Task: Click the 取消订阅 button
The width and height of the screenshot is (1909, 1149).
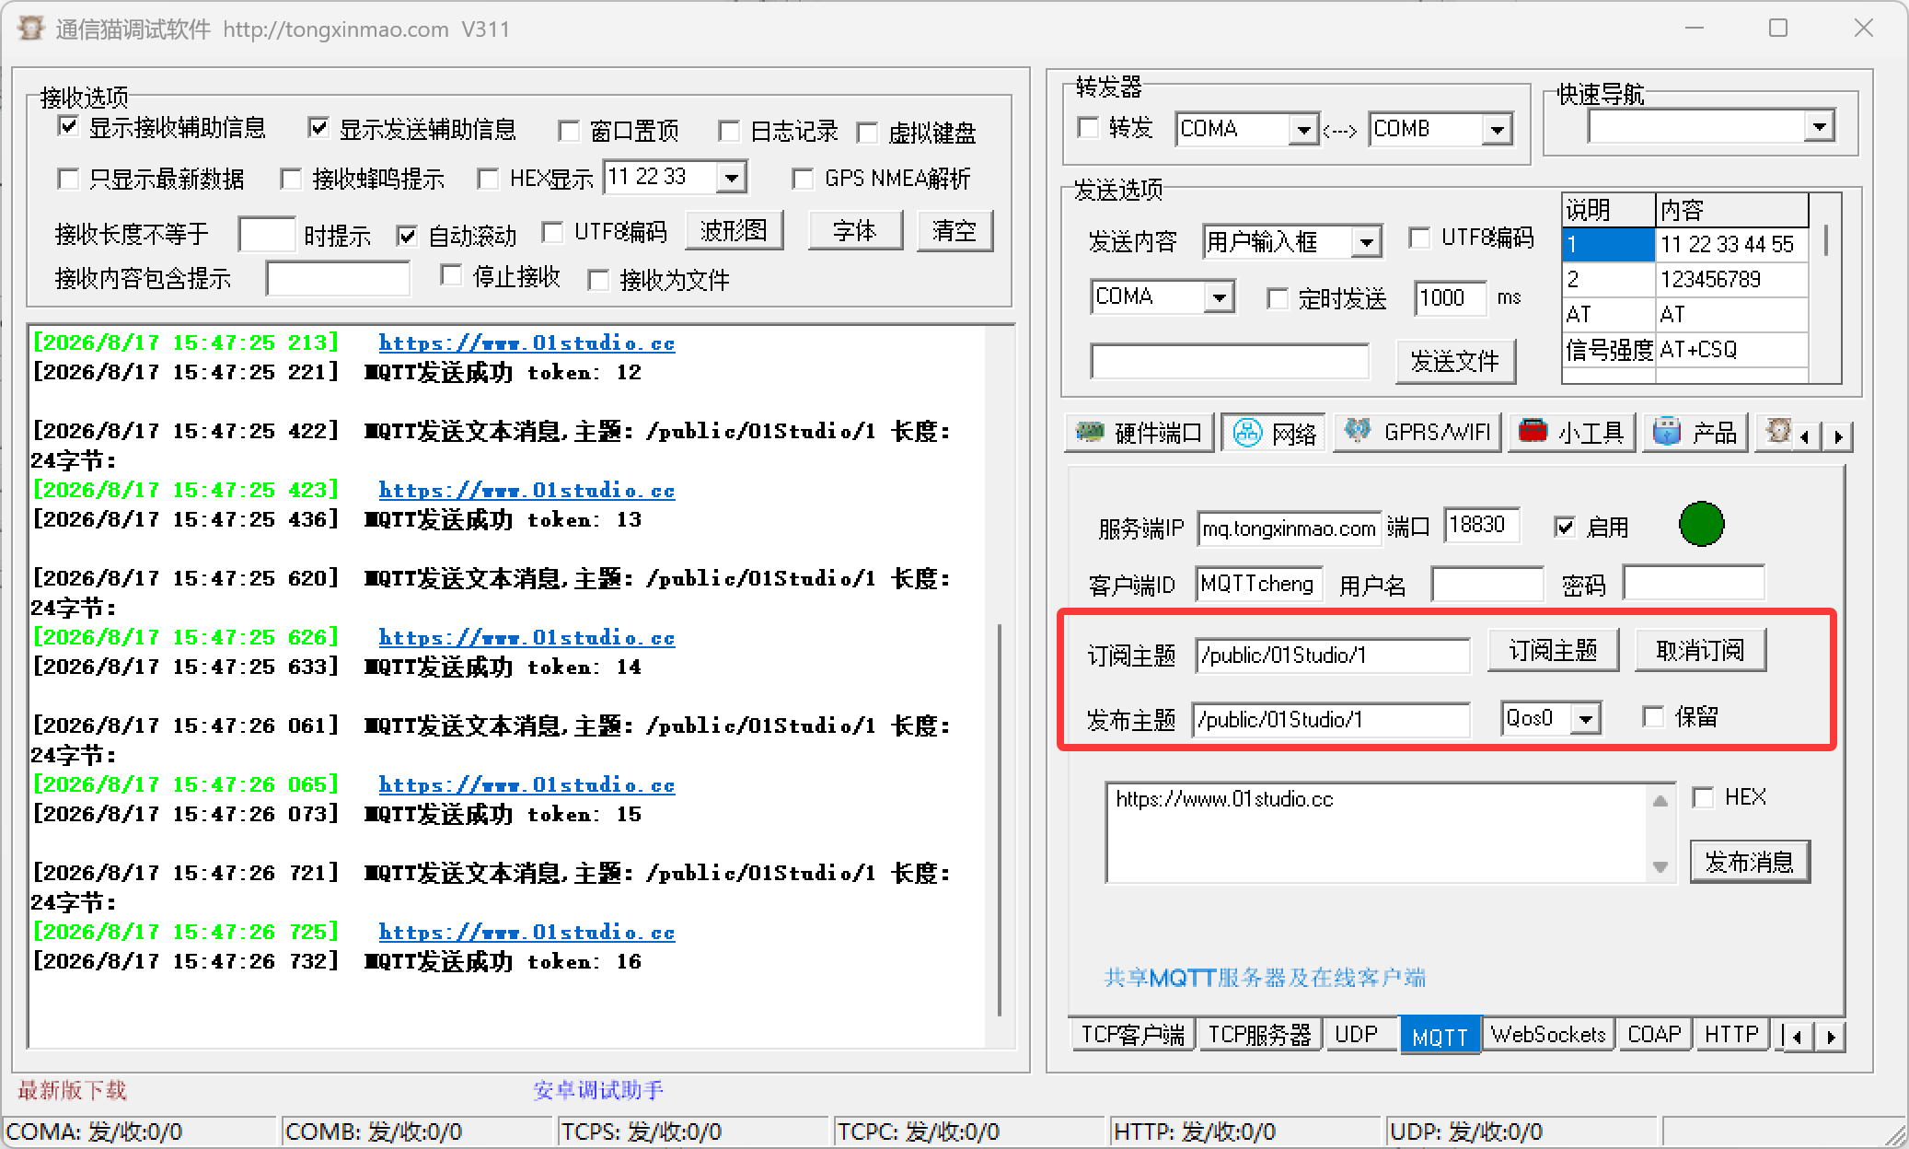Action: pos(1700,651)
